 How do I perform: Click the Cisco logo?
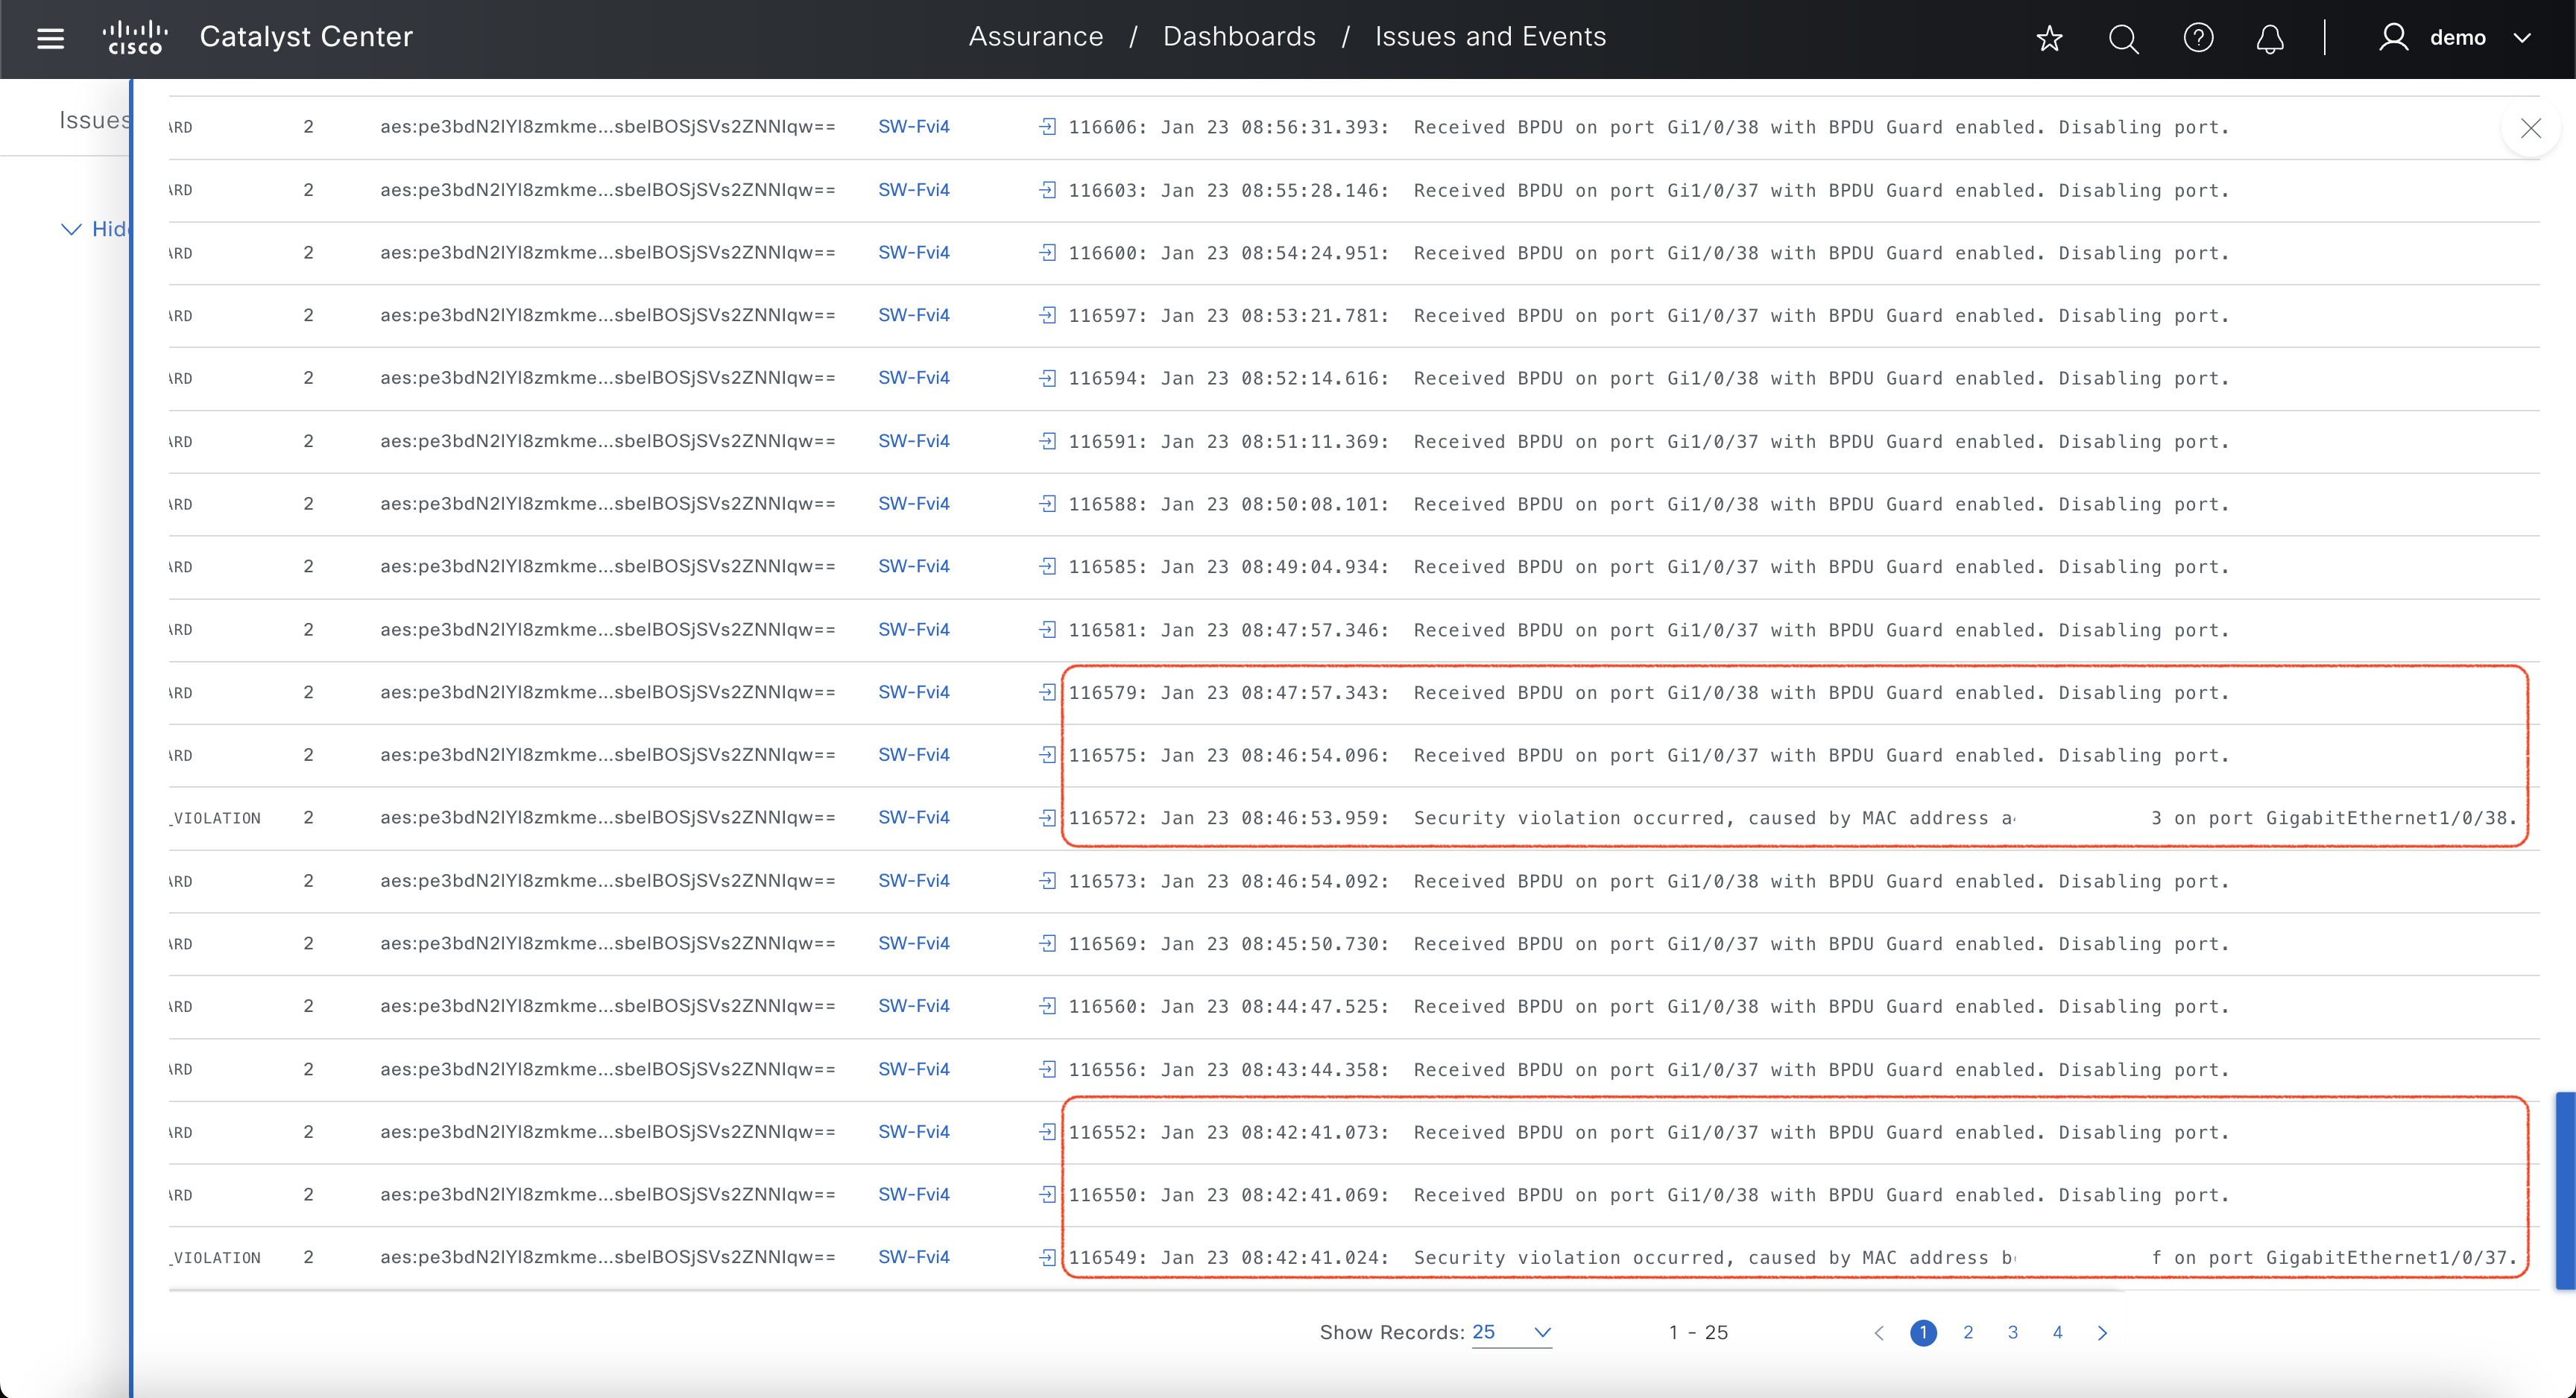(135, 37)
